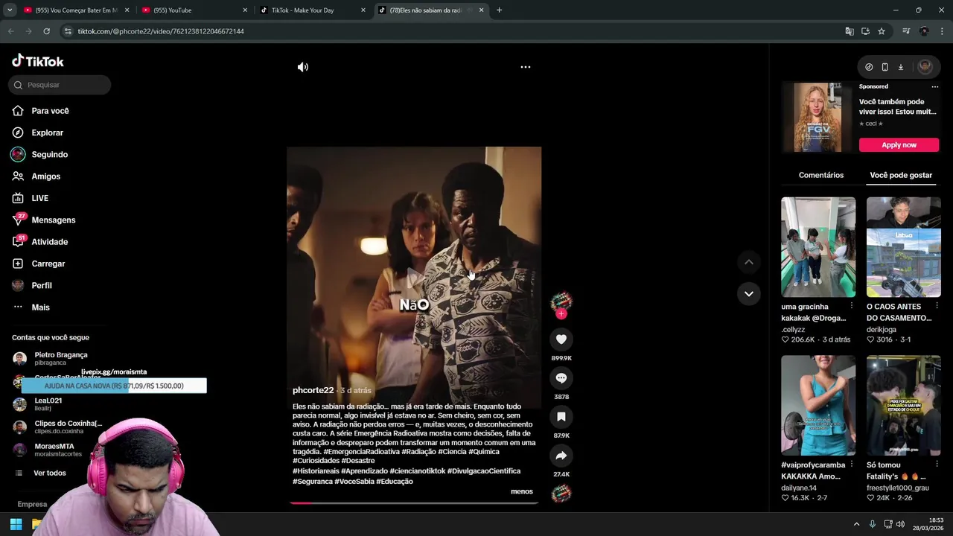Screen dimensions: 953x536
Task: Show hidden system tray icons
Action: pos(856,524)
